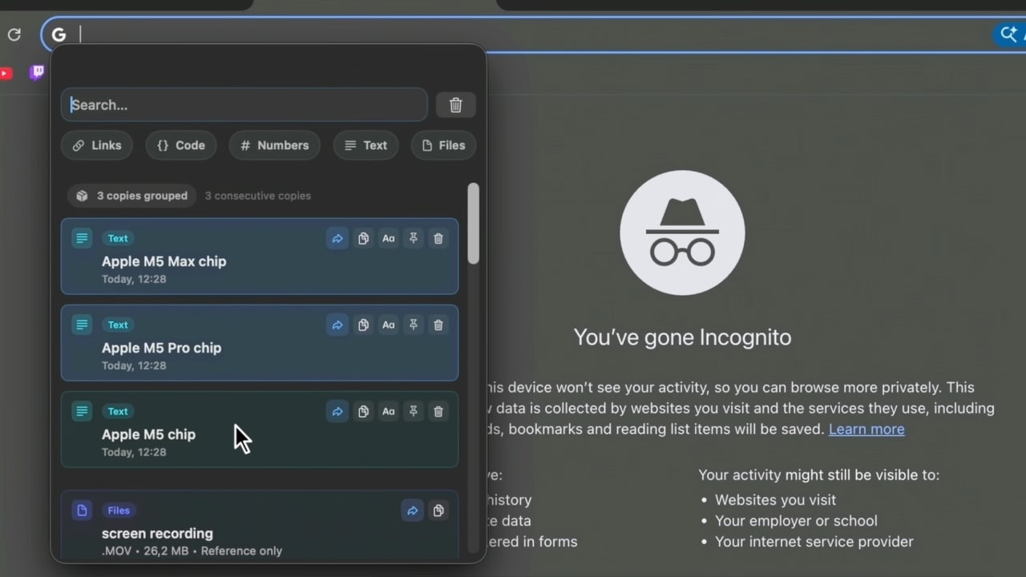Click the "You've gone Incognito" heading
The width and height of the screenshot is (1026, 577).
pos(682,337)
